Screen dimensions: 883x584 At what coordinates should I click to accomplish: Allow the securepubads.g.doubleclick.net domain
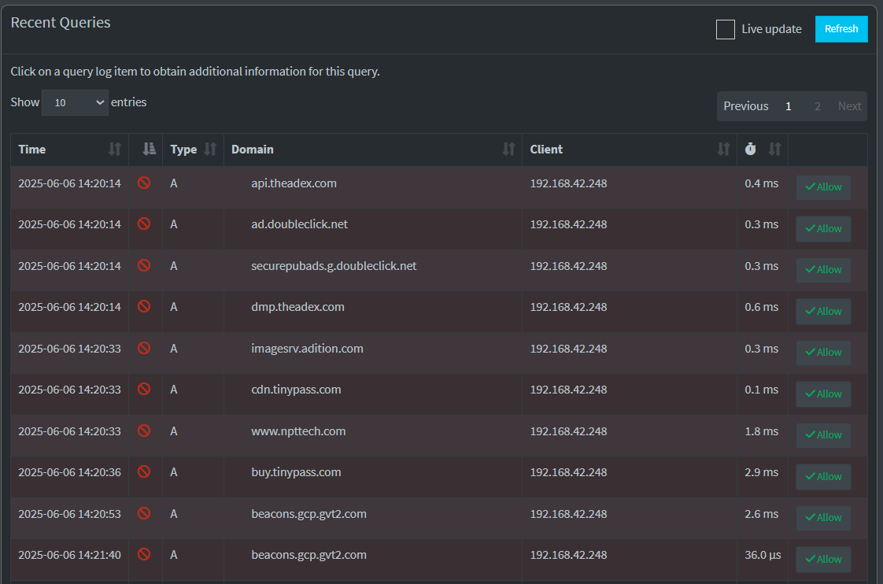[x=823, y=269]
